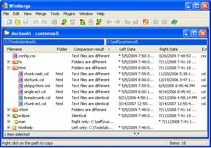Open the Tools menu
The image size is (211, 148).
pos(55,14)
